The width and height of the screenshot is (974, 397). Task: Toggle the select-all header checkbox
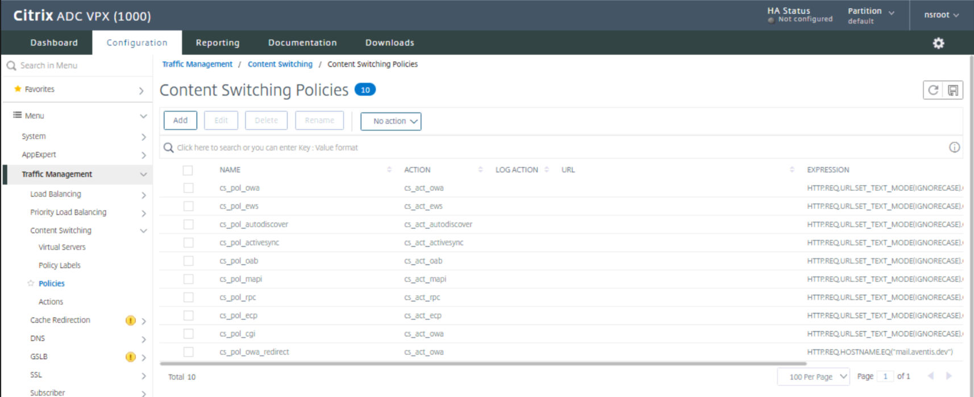pos(188,170)
